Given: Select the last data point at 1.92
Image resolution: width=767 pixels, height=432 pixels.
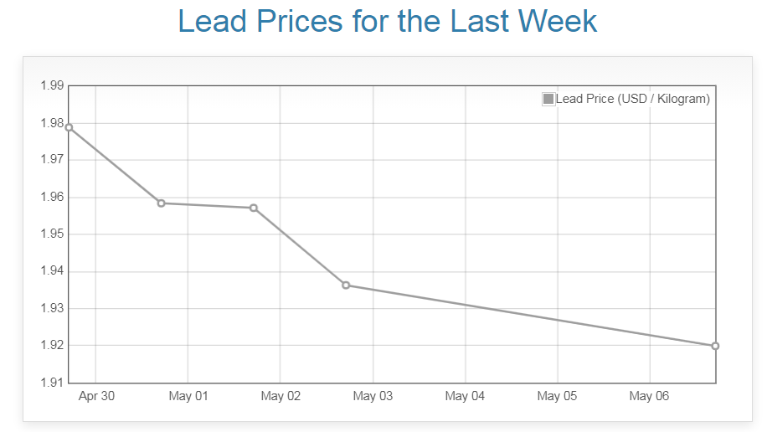Looking at the screenshot, I should tap(715, 346).
